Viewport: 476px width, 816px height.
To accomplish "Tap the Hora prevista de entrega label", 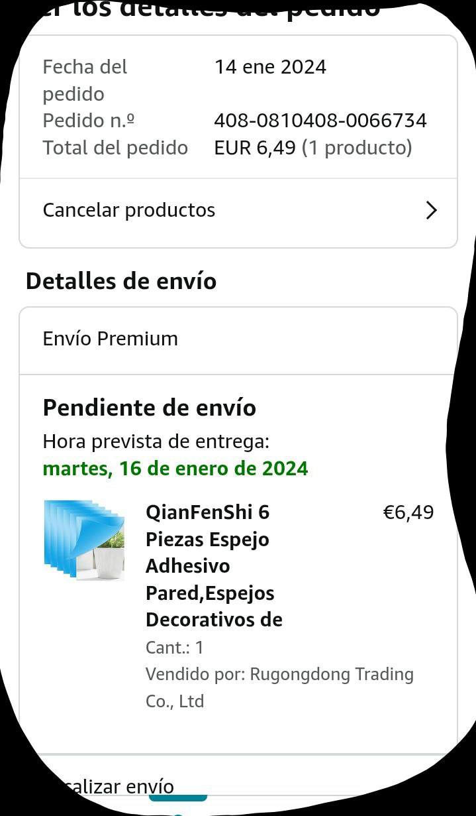I will pos(156,441).
